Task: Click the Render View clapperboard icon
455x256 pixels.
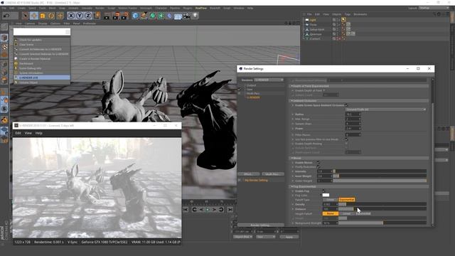Action: (x=107, y=16)
